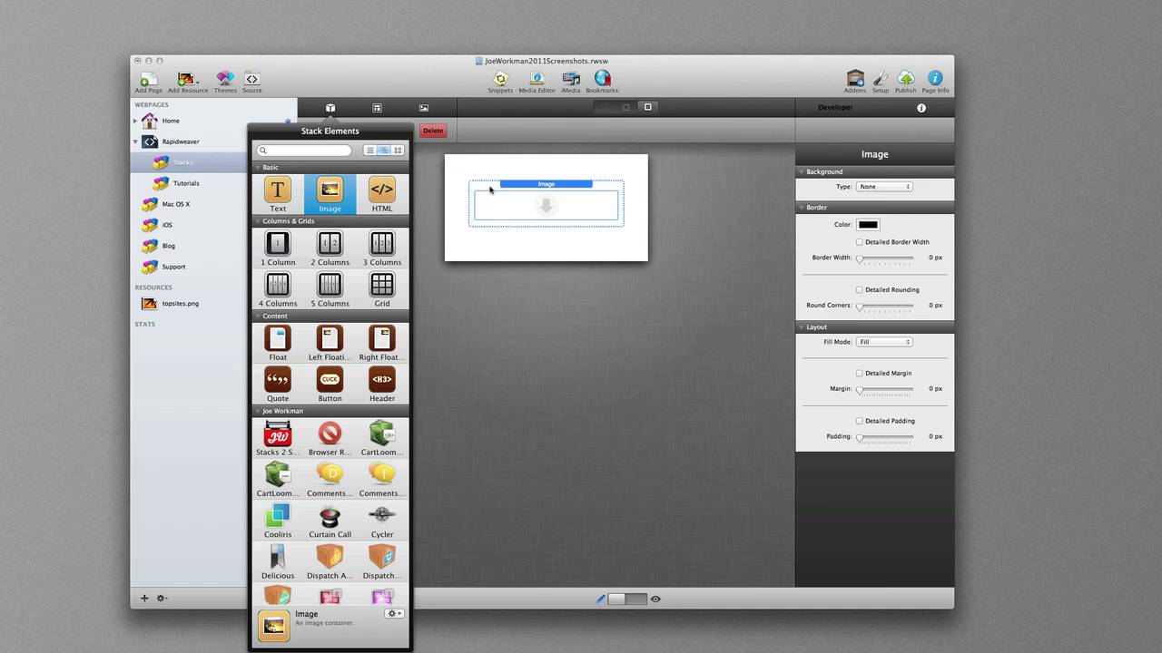The width and height of the screenshot is (1162, 653).
Task: Open the Setup icon in toolbar
Action: coord(881,80)
